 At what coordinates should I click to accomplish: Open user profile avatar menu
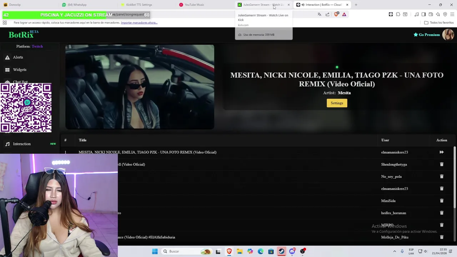click(448, 35)
